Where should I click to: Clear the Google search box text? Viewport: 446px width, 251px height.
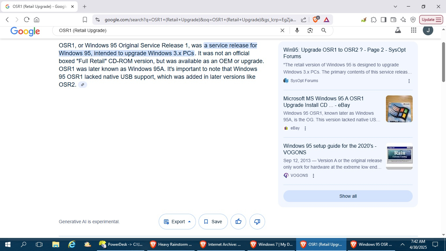[282, 30]
